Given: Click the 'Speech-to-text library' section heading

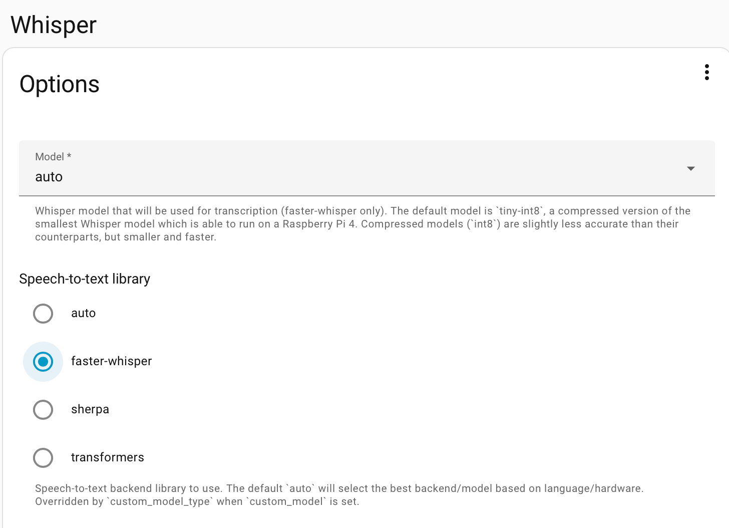Looking at the screenshot, I should 85,279.
